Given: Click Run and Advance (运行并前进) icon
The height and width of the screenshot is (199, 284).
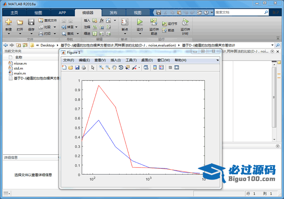Looking at the screenshot, I should [x=154, y=22].
